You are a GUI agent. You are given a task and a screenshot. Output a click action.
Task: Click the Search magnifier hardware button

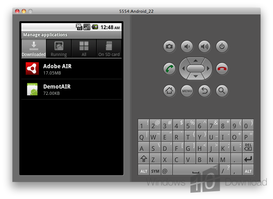click(x=222, y=91)
